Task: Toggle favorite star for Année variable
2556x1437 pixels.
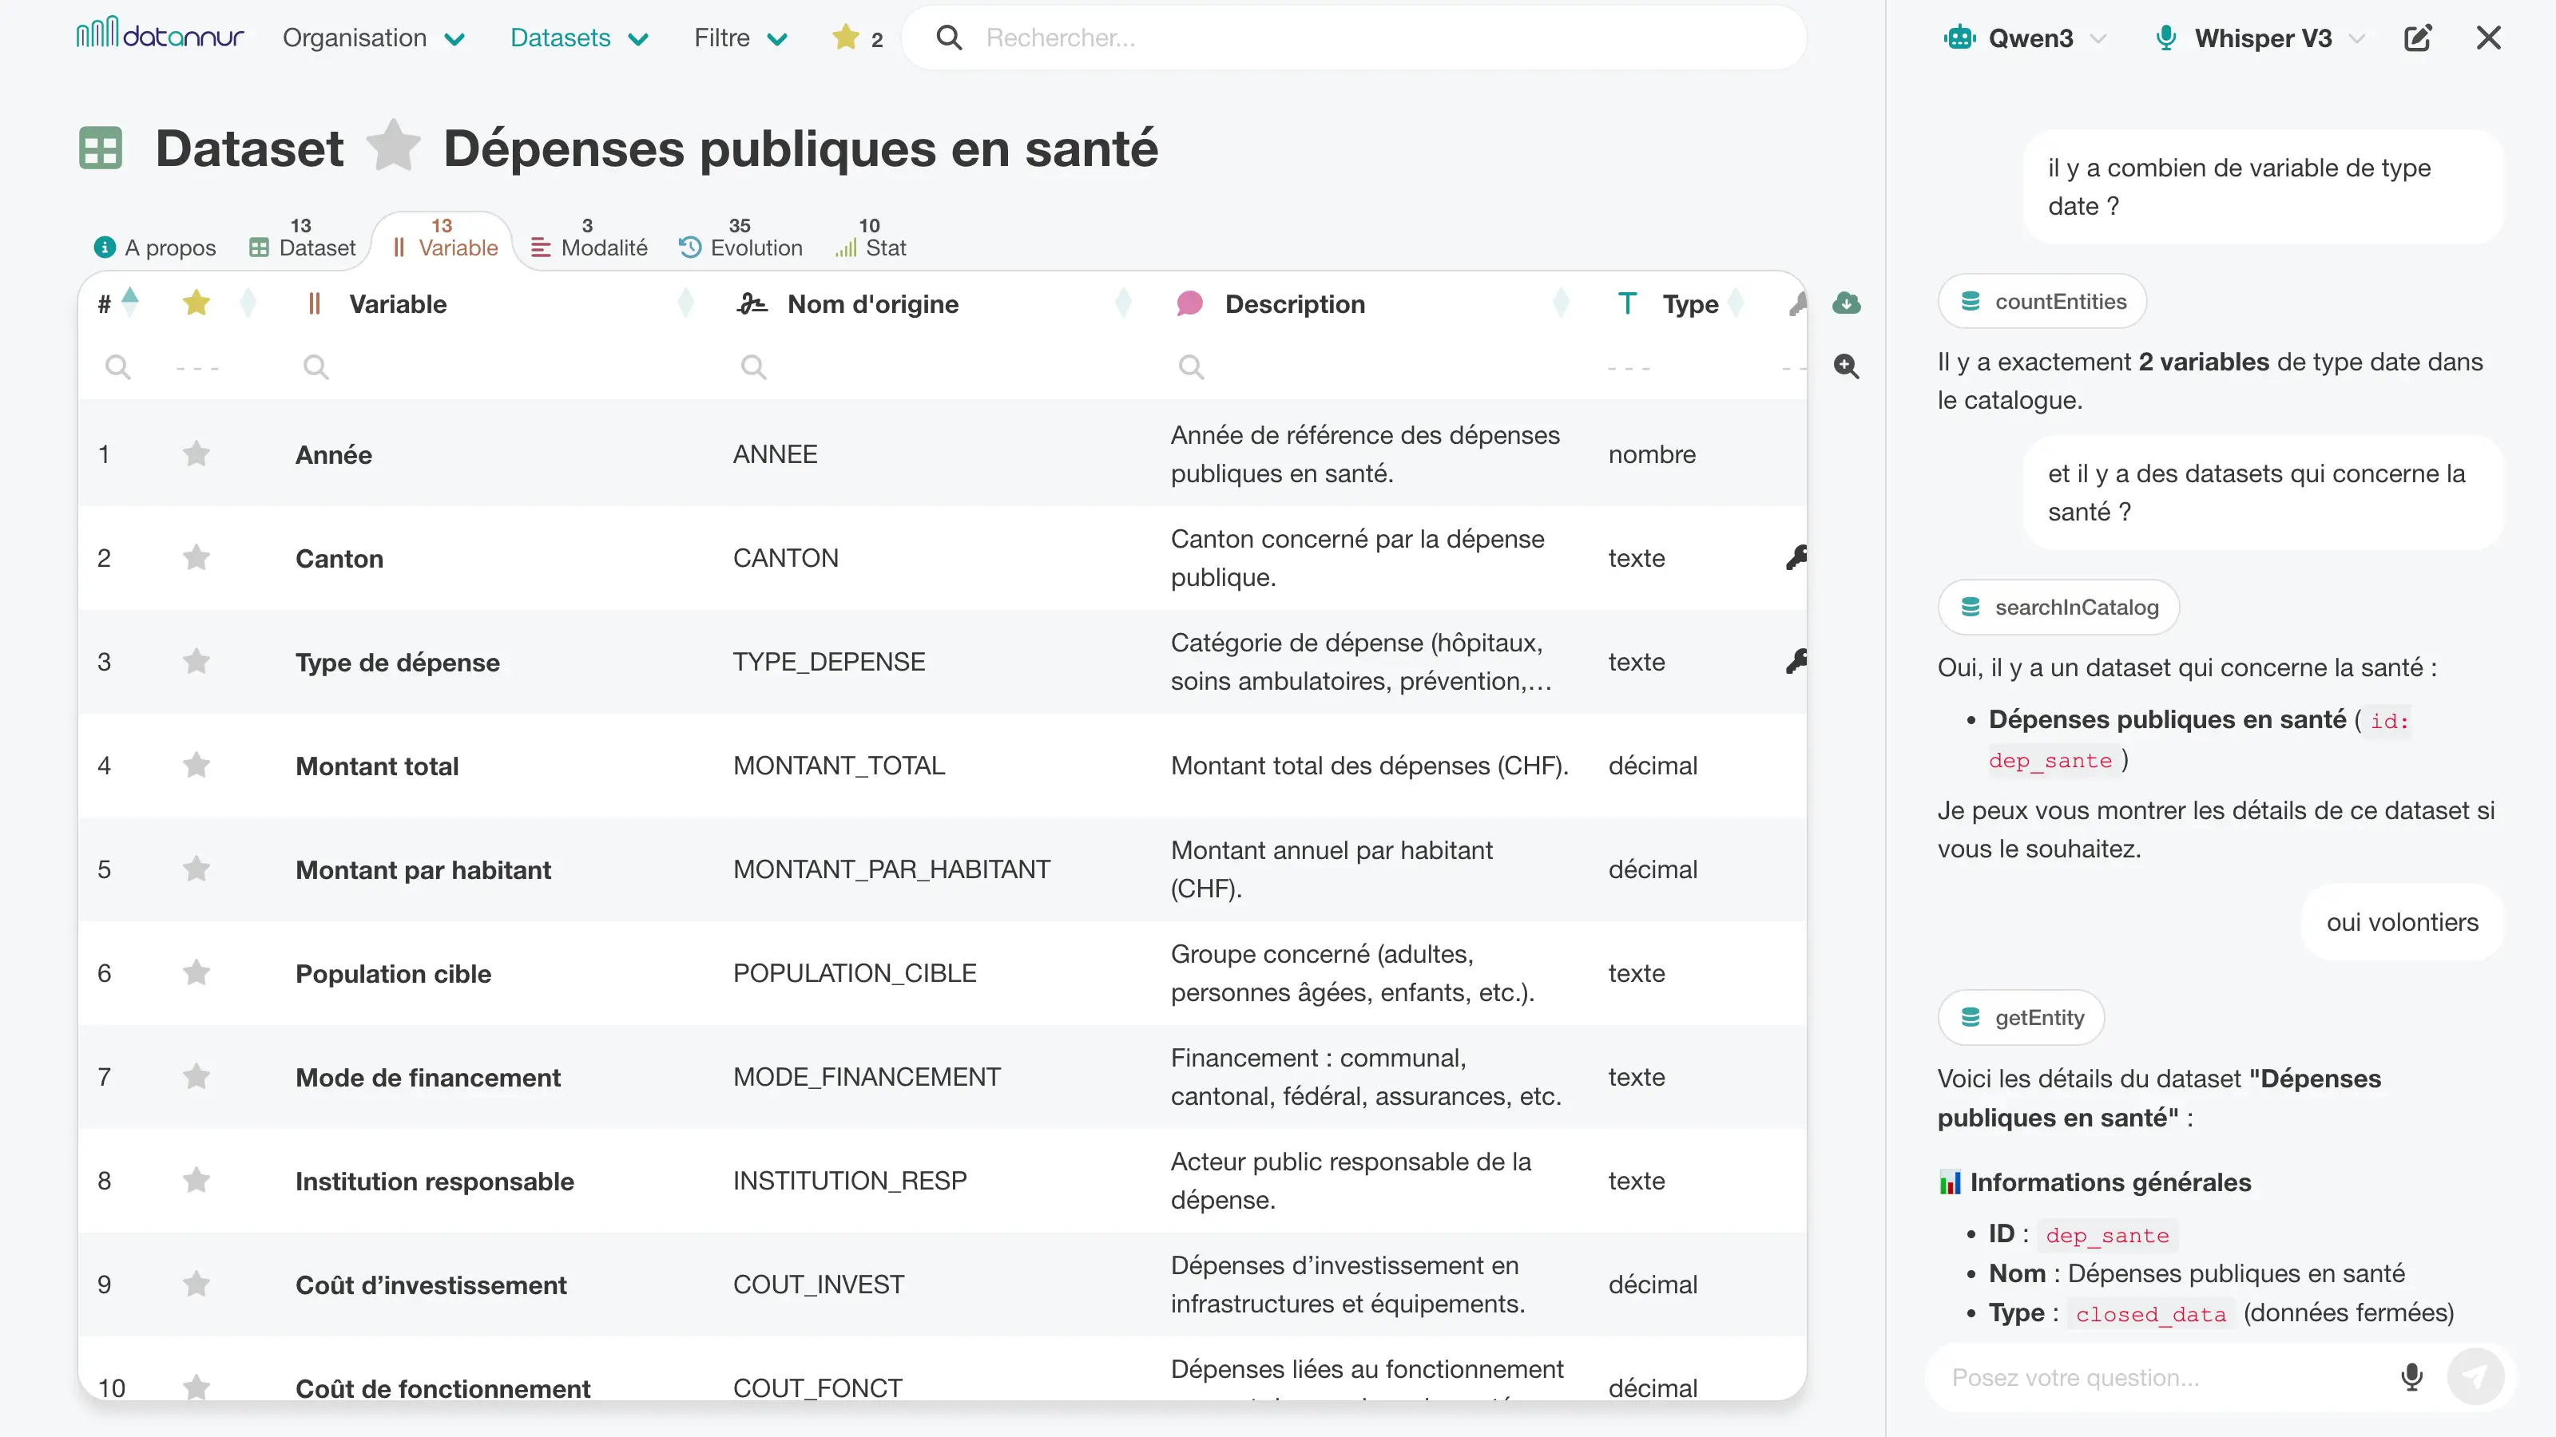Action: tap(196, 454)
